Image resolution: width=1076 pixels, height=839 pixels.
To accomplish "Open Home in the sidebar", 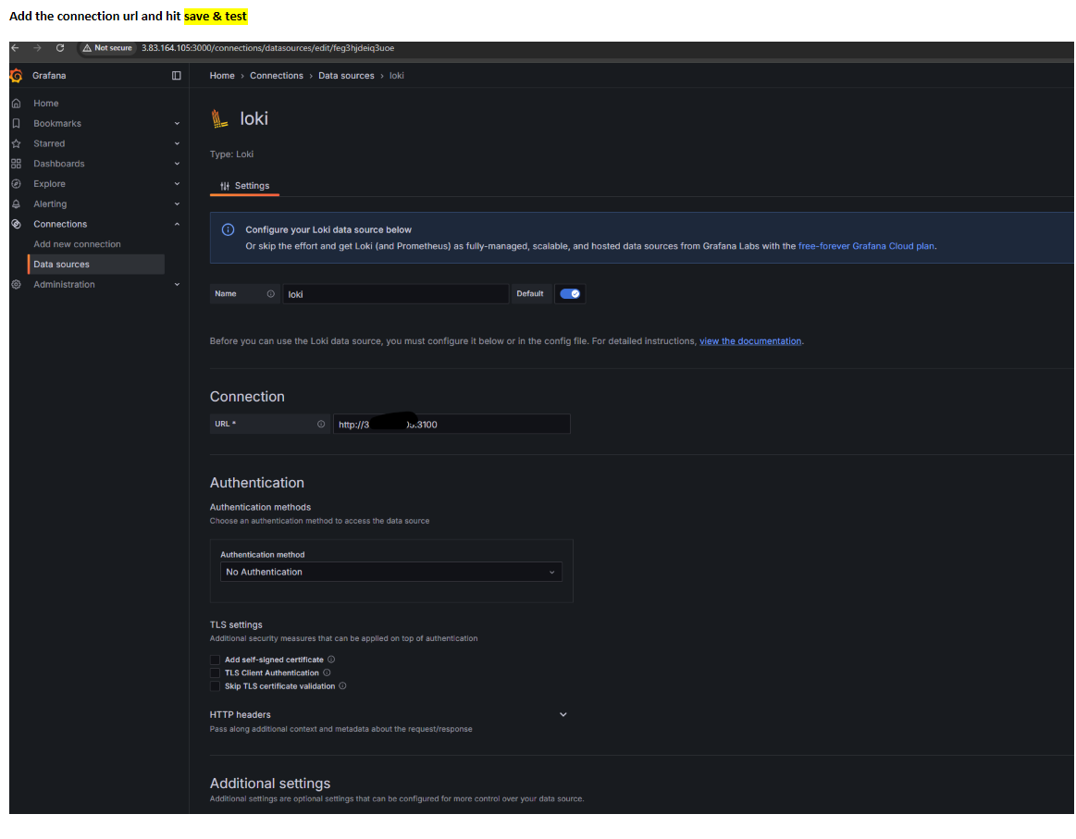I will (46, 104).
